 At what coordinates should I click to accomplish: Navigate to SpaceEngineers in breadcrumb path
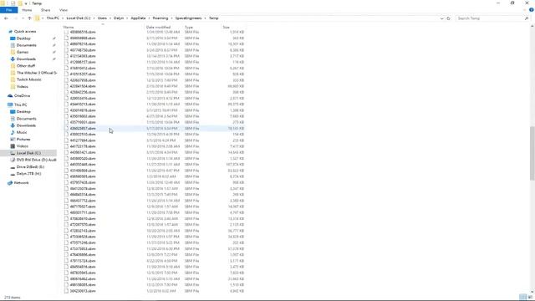188,18
